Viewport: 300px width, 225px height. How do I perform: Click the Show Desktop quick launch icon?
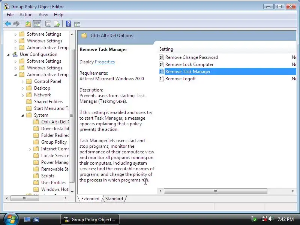(x=27, y=219)
